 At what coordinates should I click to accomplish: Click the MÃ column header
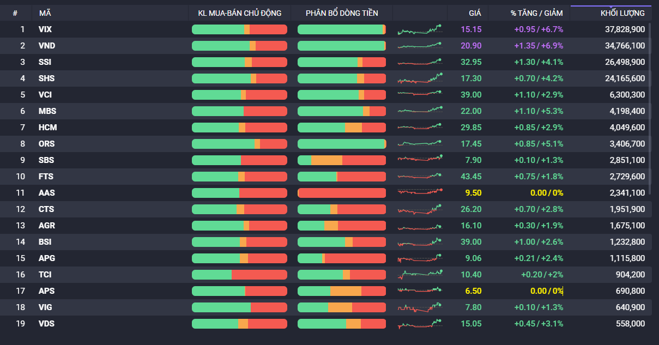pos(45,13)
